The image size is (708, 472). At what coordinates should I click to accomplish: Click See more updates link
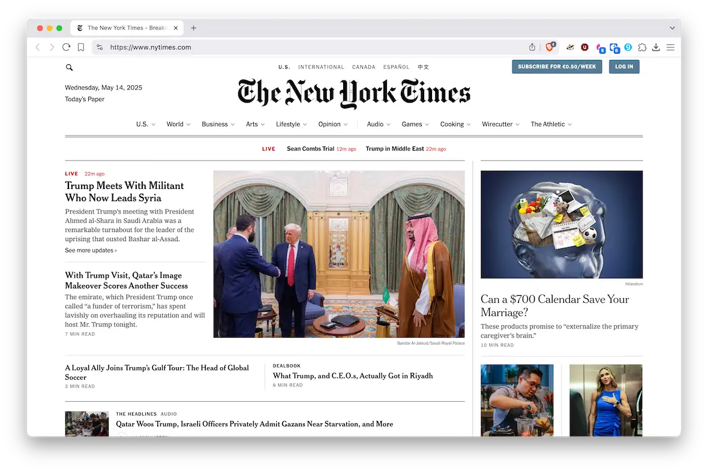pos(91,251)
